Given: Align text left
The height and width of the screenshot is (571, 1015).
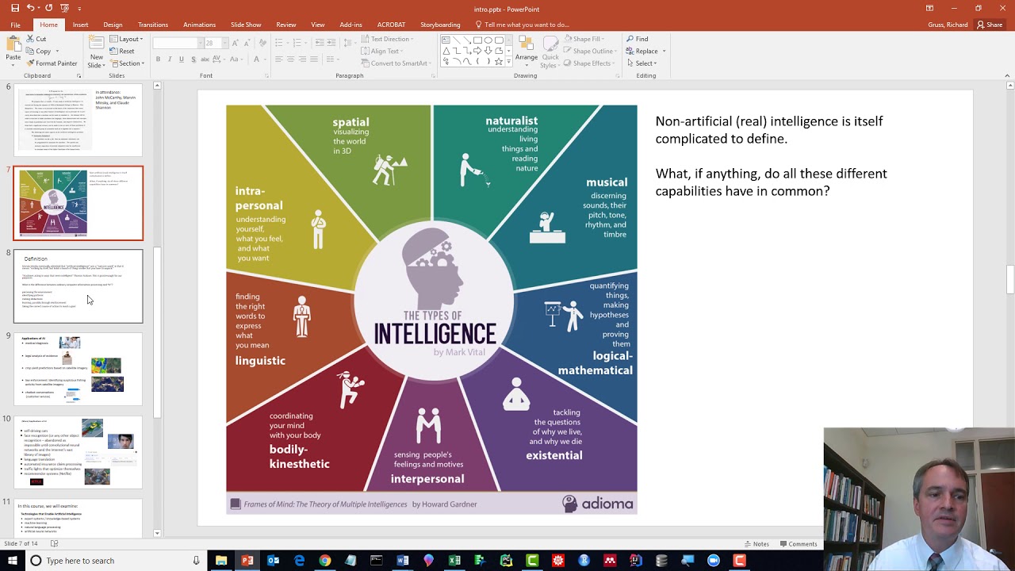Looking at the screenshot, I should pos(278,59).
